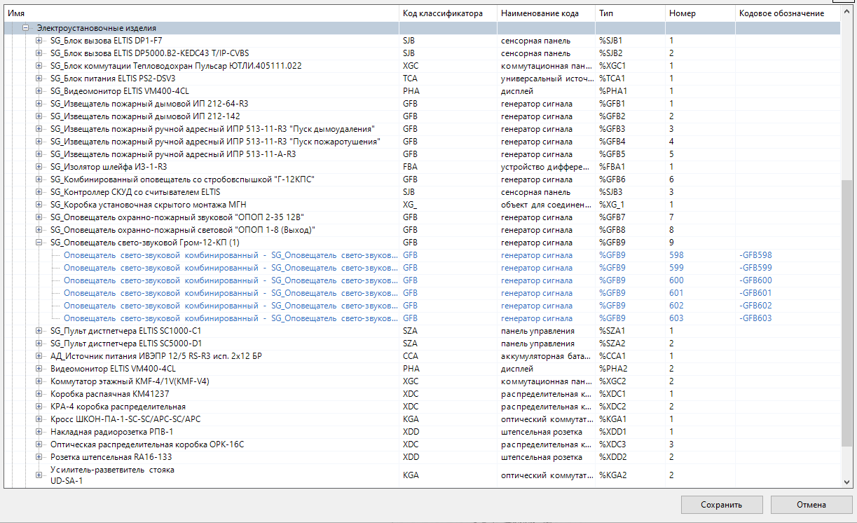This screenshot has width=857, height=523.
Task: Select Накладная радиорозетка РПВ-1 row
Action: click(x=111, y=432)
